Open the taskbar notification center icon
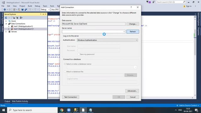201x113 pixels. tap(196, 110)
